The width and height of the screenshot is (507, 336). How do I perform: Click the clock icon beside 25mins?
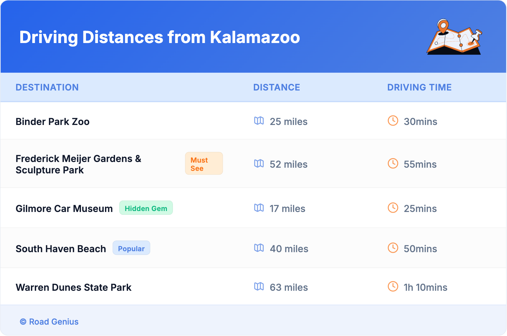click(x=393, y=208)
